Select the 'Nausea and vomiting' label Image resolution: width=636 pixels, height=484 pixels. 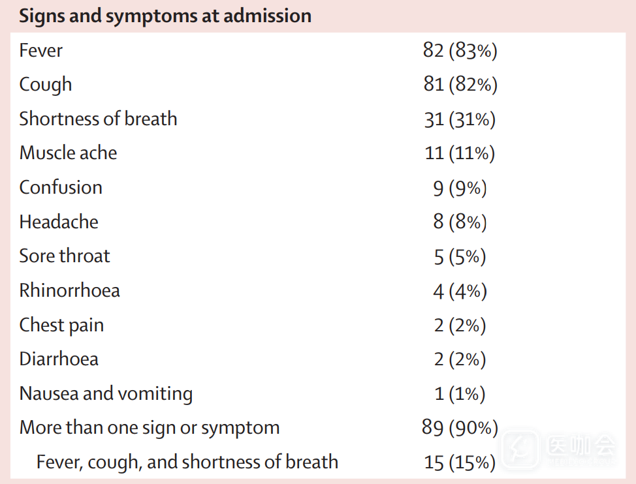106,394
